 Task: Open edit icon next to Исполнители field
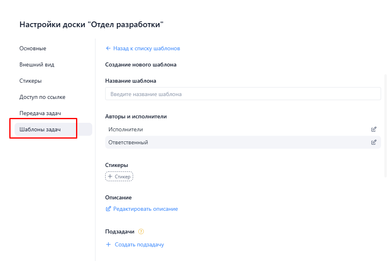pos(374,129)
